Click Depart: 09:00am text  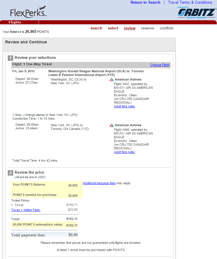tap(27, 125)
